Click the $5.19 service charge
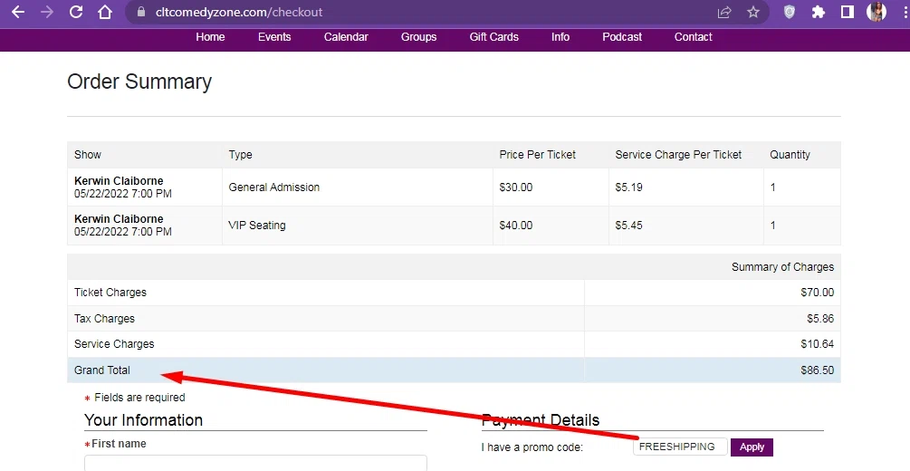910x471 pixels. point(629,187)
